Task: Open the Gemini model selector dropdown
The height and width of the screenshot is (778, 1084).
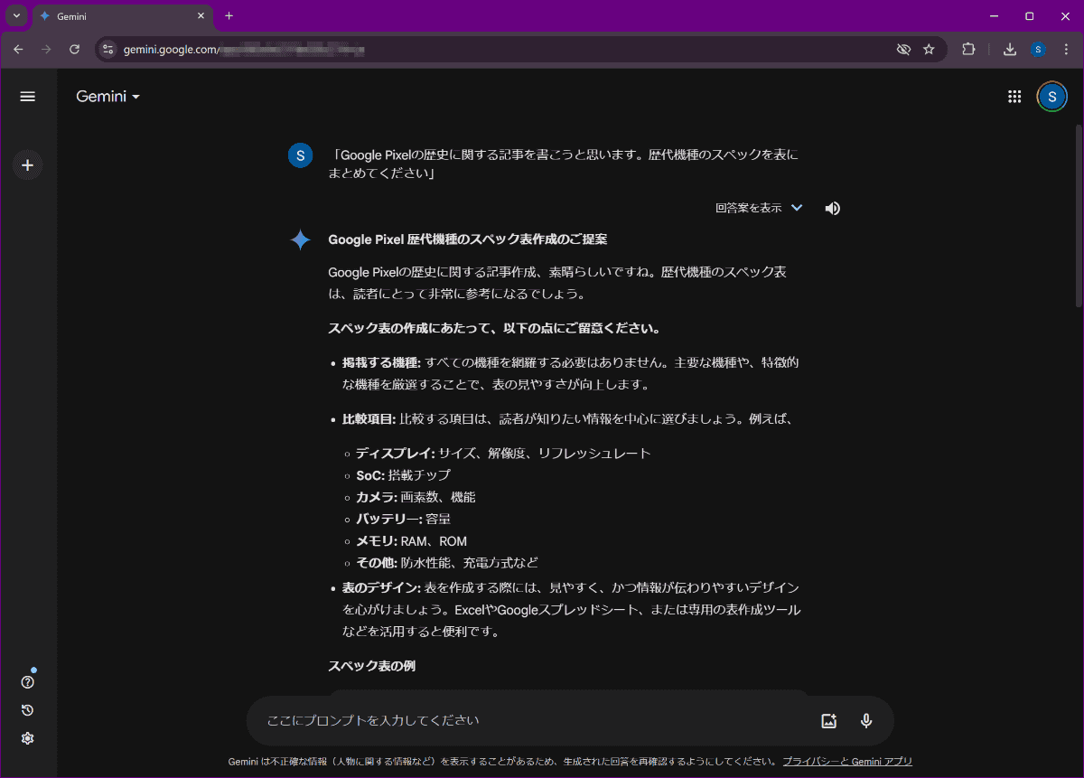Action: pyautogui.click(x=107, y=96)
